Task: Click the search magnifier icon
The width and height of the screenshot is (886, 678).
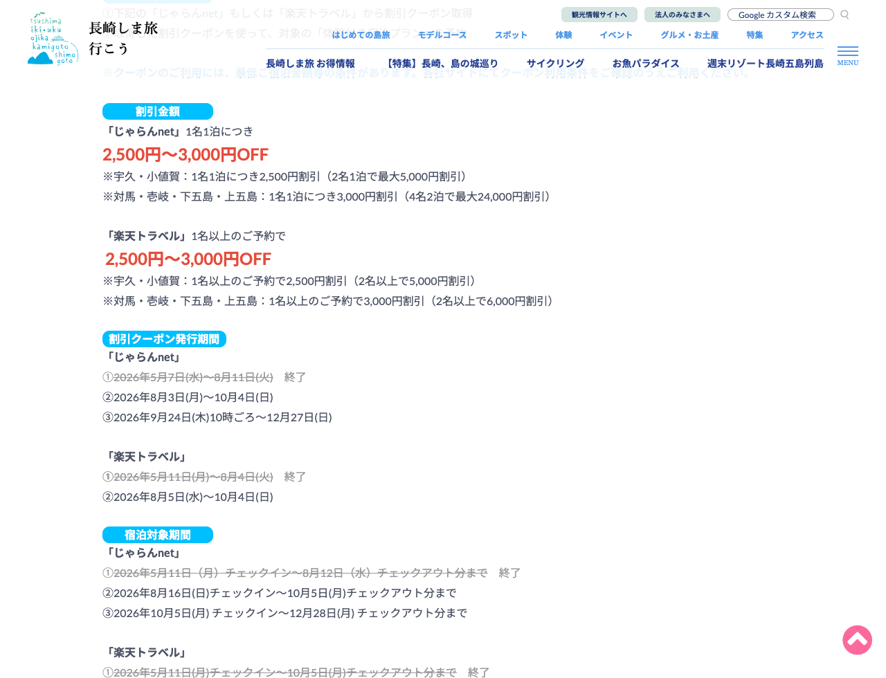Action: (x=844, y=15)
